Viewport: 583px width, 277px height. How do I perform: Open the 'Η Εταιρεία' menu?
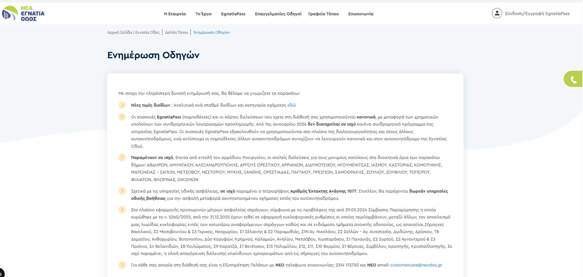tap(175, 14)
